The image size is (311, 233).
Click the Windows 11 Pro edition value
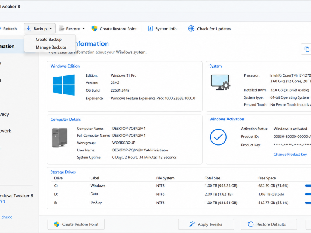click(x=124, y=75)
